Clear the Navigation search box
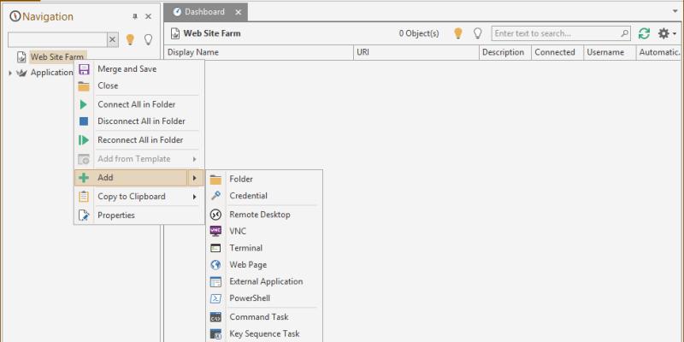Screen dimensions: 684x342 [113, 39]
